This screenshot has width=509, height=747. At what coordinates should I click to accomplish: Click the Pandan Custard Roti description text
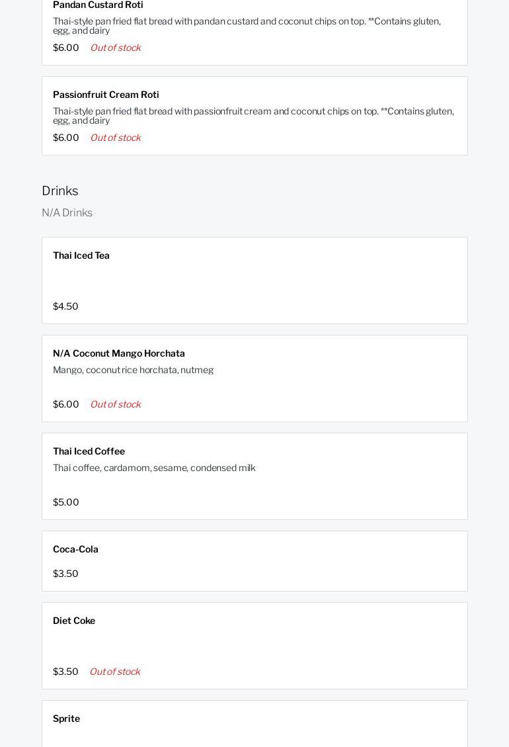[x=247, y=26]
